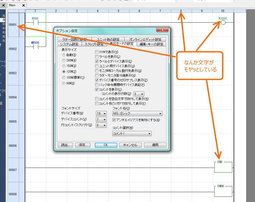Open the ユニット色の設定 tab
The height and width of the screenshot is (202, 255).
pos(108,40)
